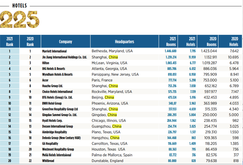Click Qingdao, China headquarters
243x165 pixels.
coord(104,115)
